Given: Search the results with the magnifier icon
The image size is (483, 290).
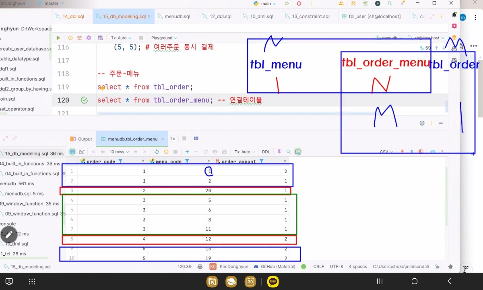Looking at the screenshot, I should pos(289,152).
